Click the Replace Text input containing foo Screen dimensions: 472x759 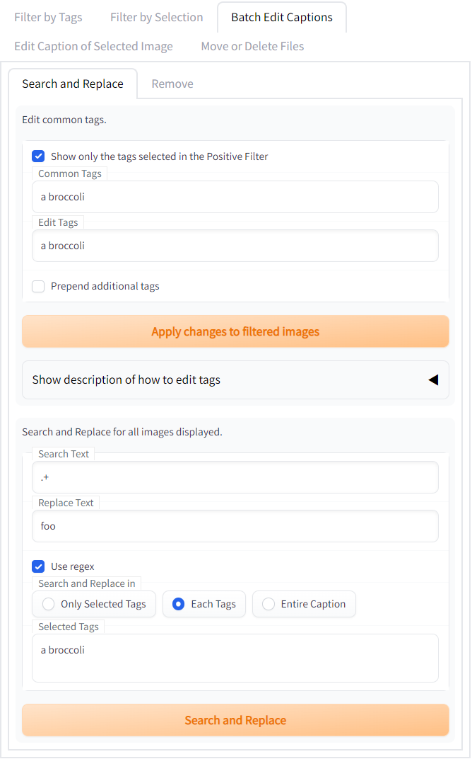click(x=235, y=526)
